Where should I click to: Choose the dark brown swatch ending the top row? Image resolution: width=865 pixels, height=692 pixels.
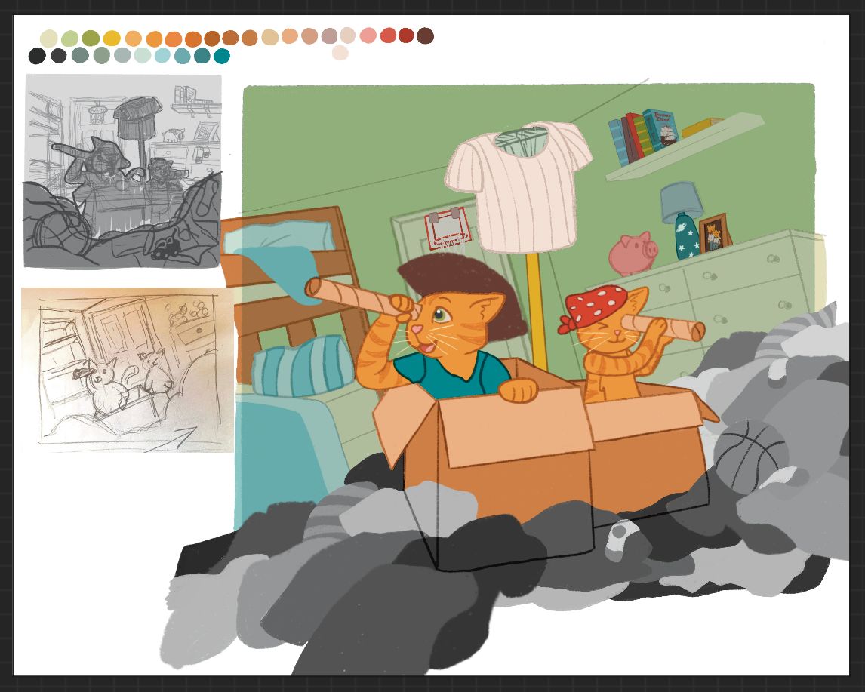pyautogui.click(x=425, y=36)
